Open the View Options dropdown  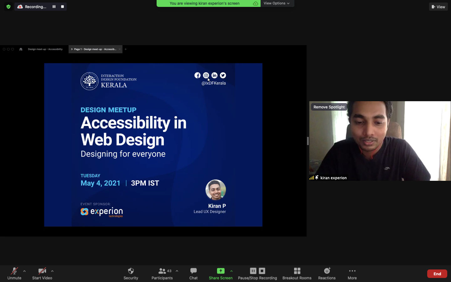click(x=277, y=3)
